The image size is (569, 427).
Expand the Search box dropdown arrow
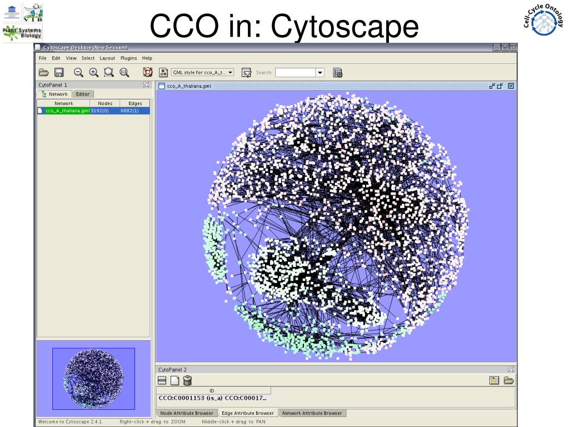click(x=320, y=73)
